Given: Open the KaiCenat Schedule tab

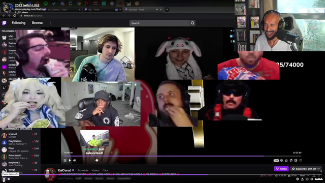Looking at the screenshot, I should coord(83,170).
